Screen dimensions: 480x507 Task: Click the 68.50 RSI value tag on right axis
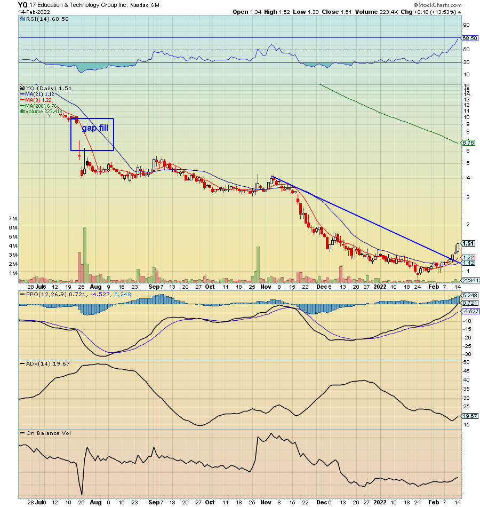tap(470, 38)
